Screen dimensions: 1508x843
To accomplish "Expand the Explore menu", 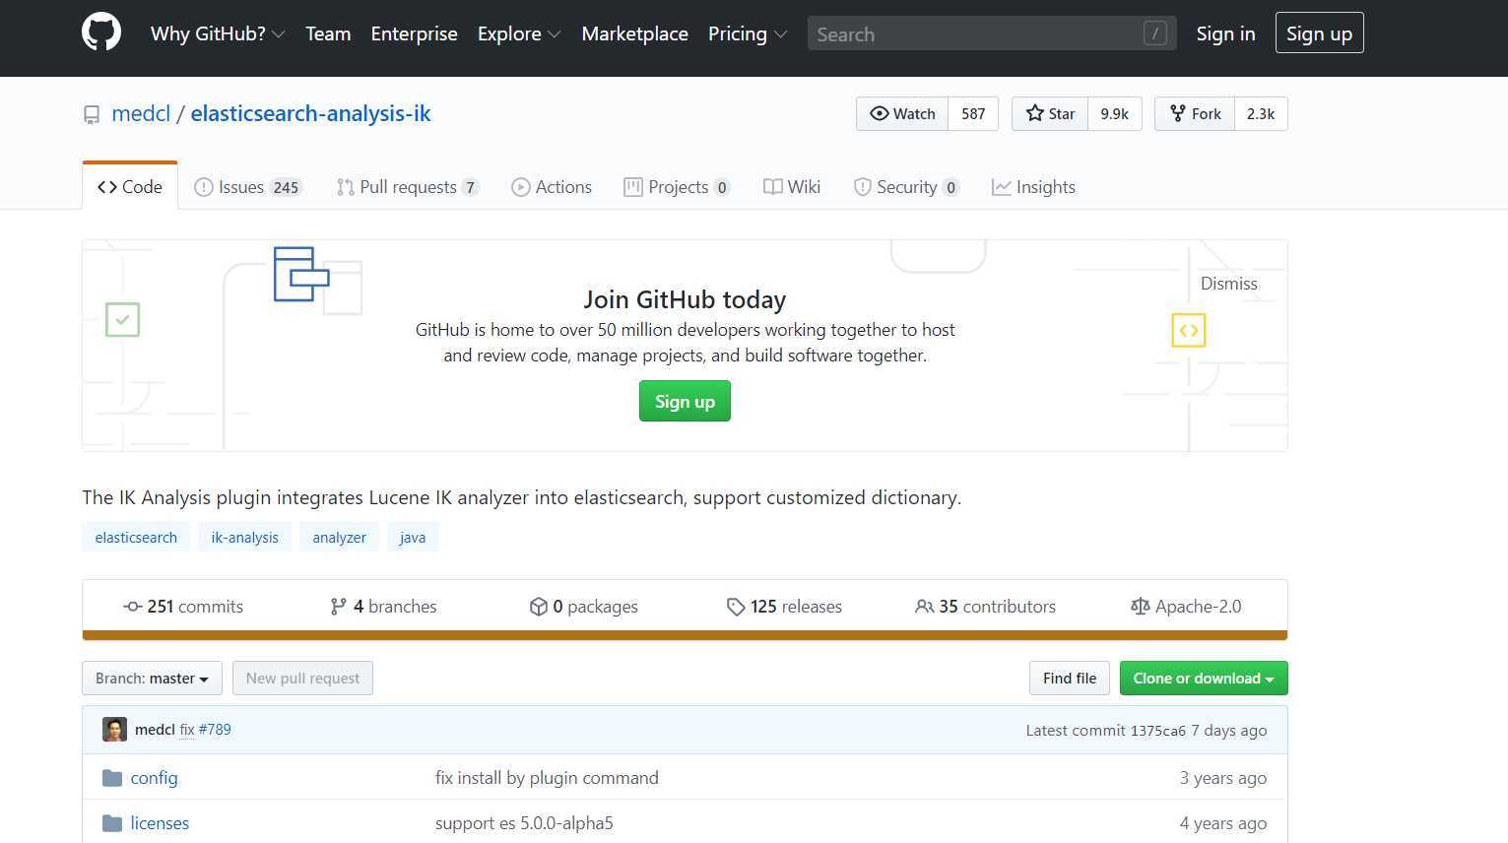I will click(x=519, y=33).
